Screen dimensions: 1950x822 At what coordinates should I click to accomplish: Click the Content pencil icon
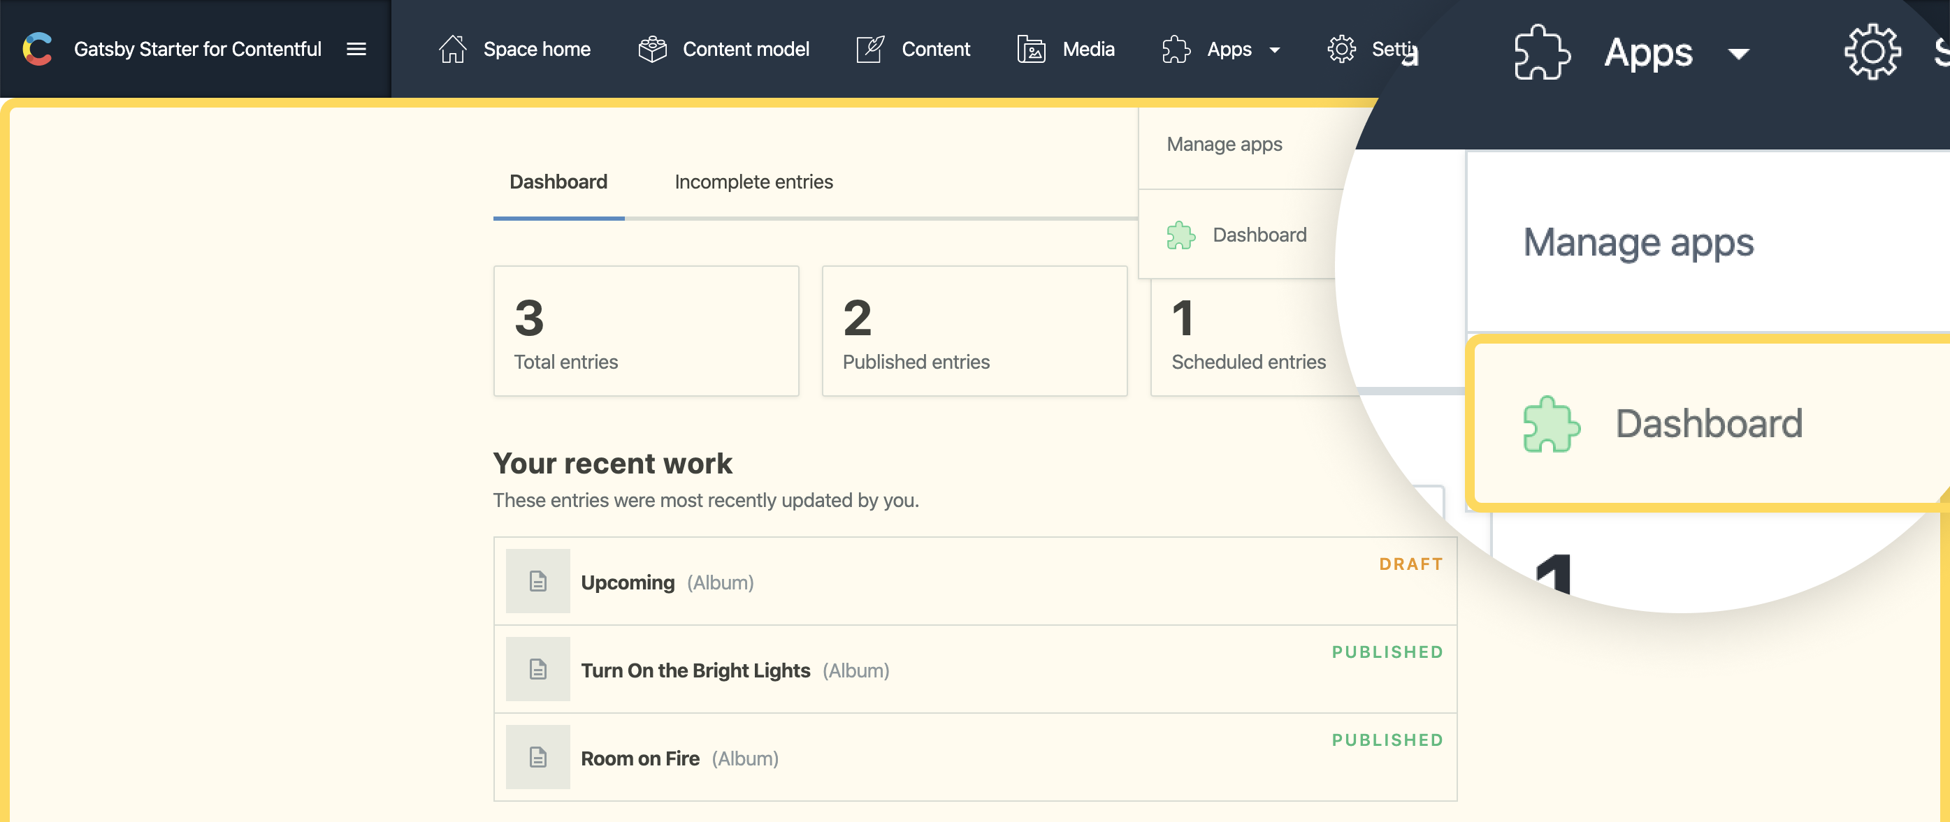(x=869, y=49)
